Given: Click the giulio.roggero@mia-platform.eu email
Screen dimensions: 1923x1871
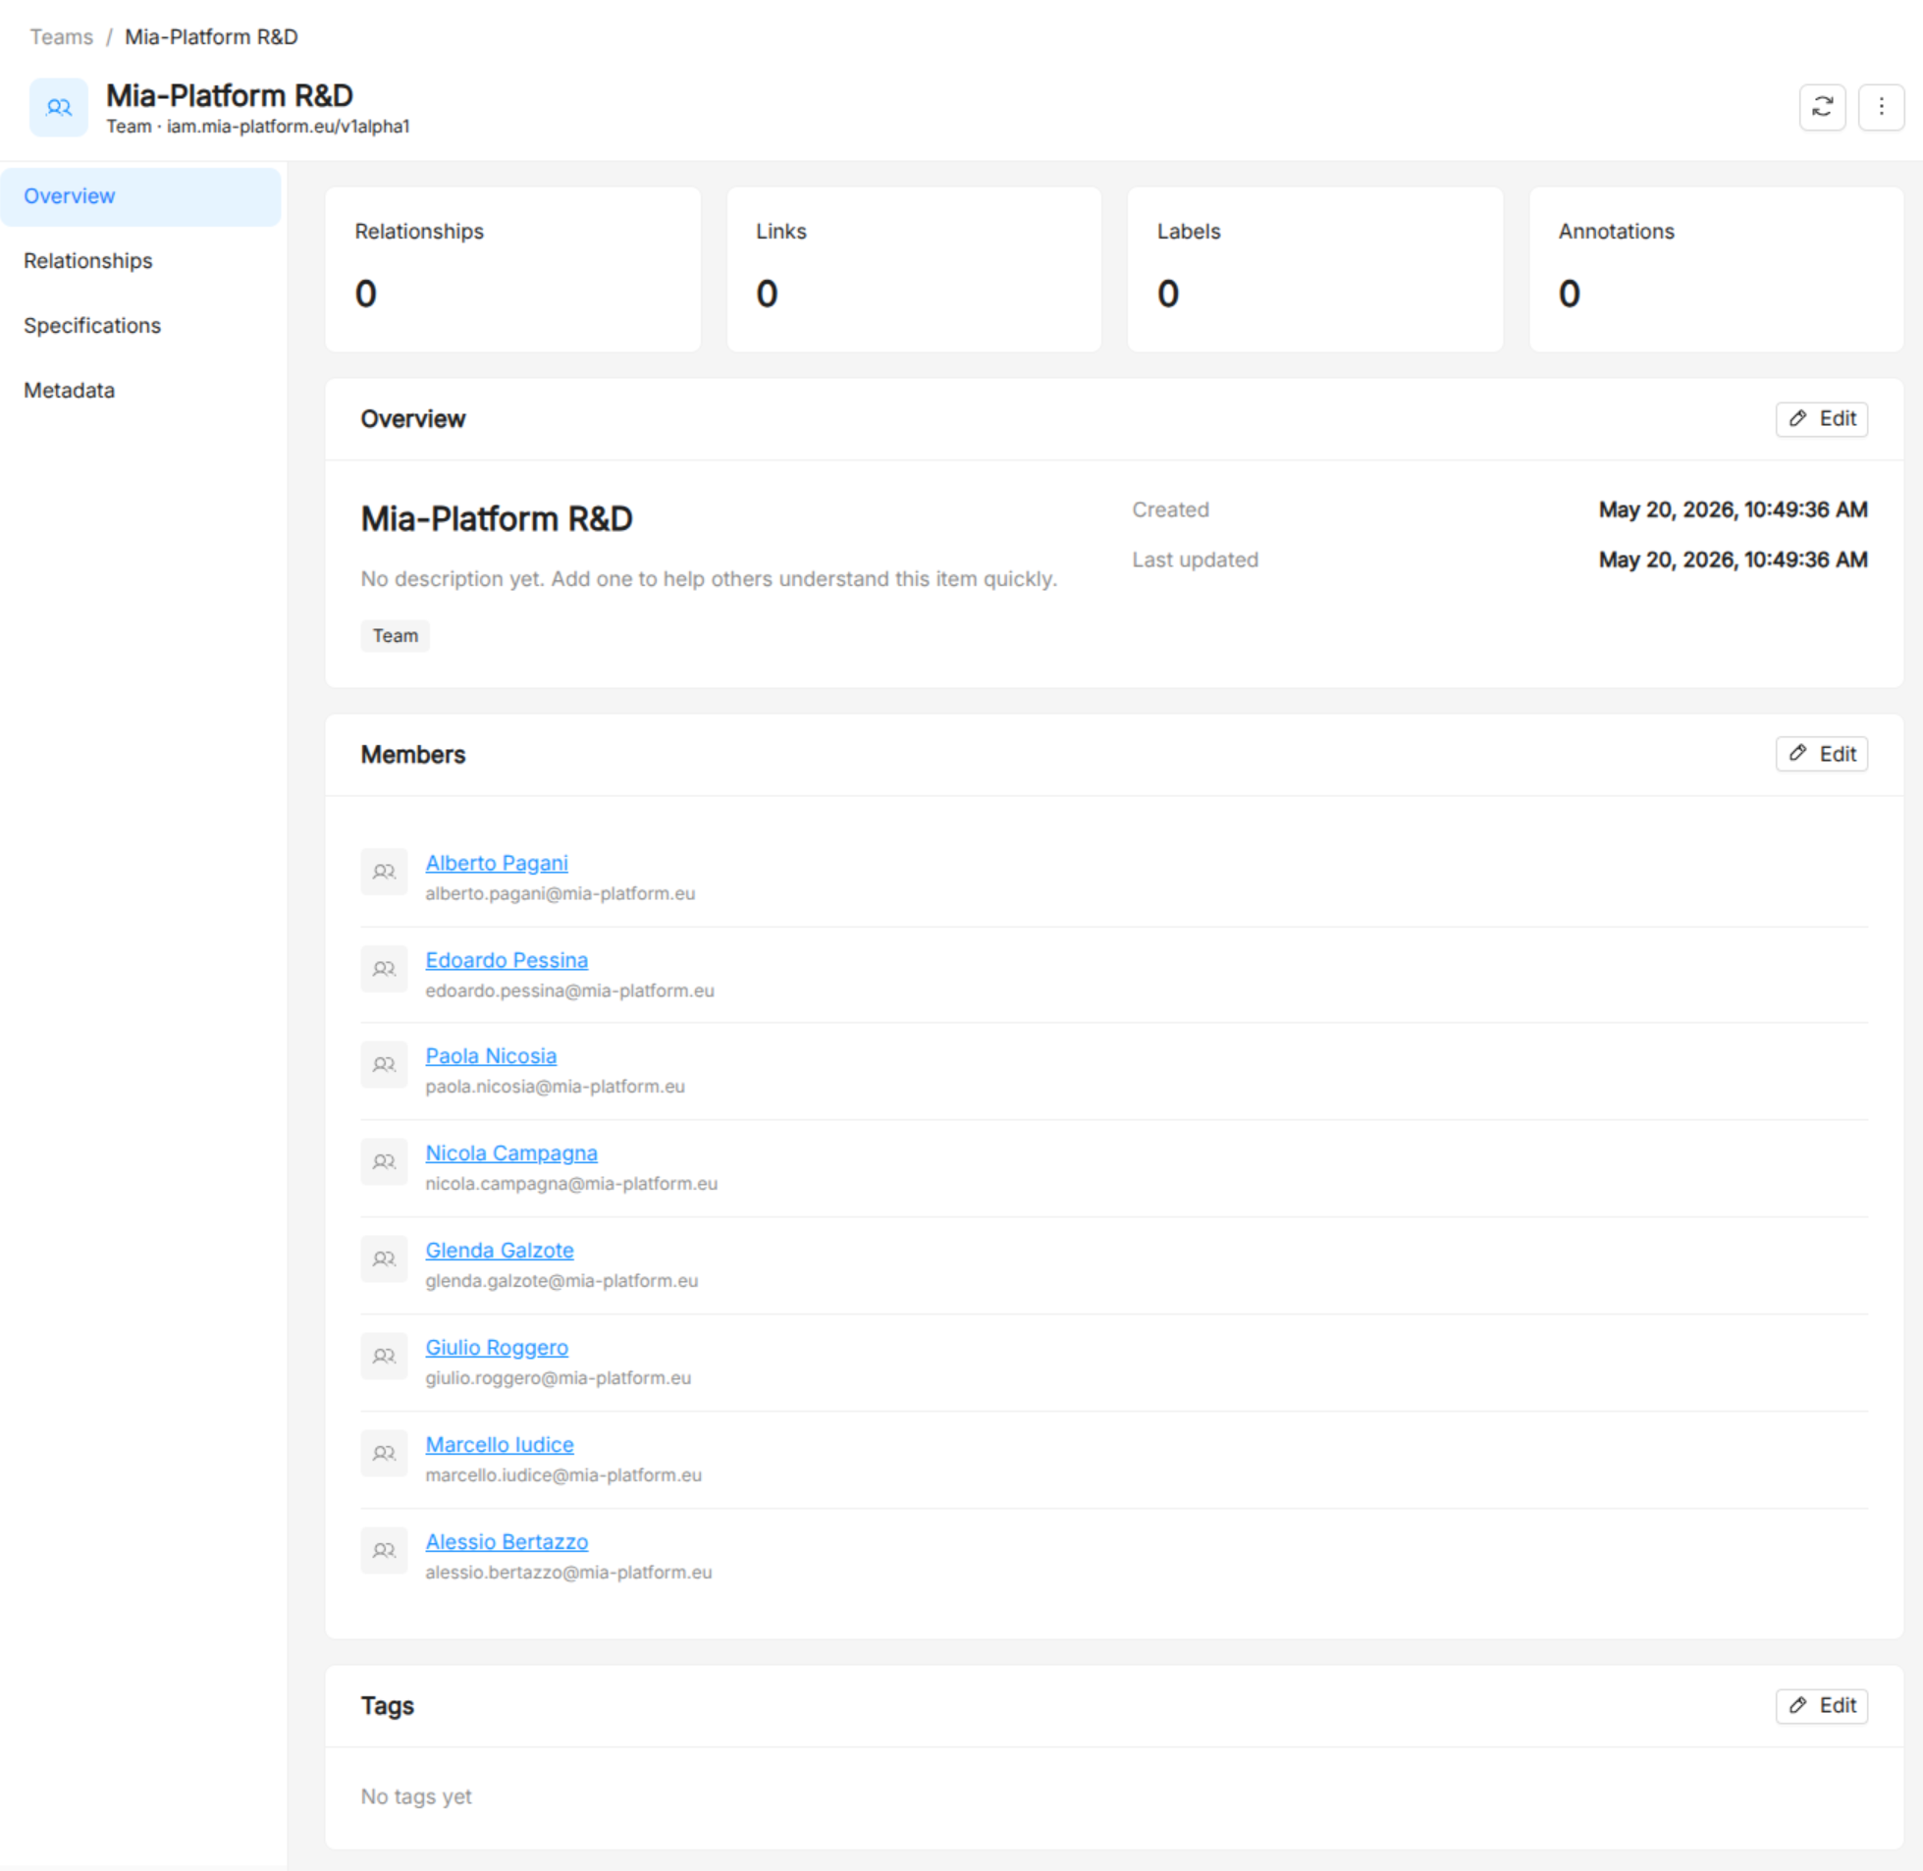Looking at the screenshot, I should (559, 1378).
